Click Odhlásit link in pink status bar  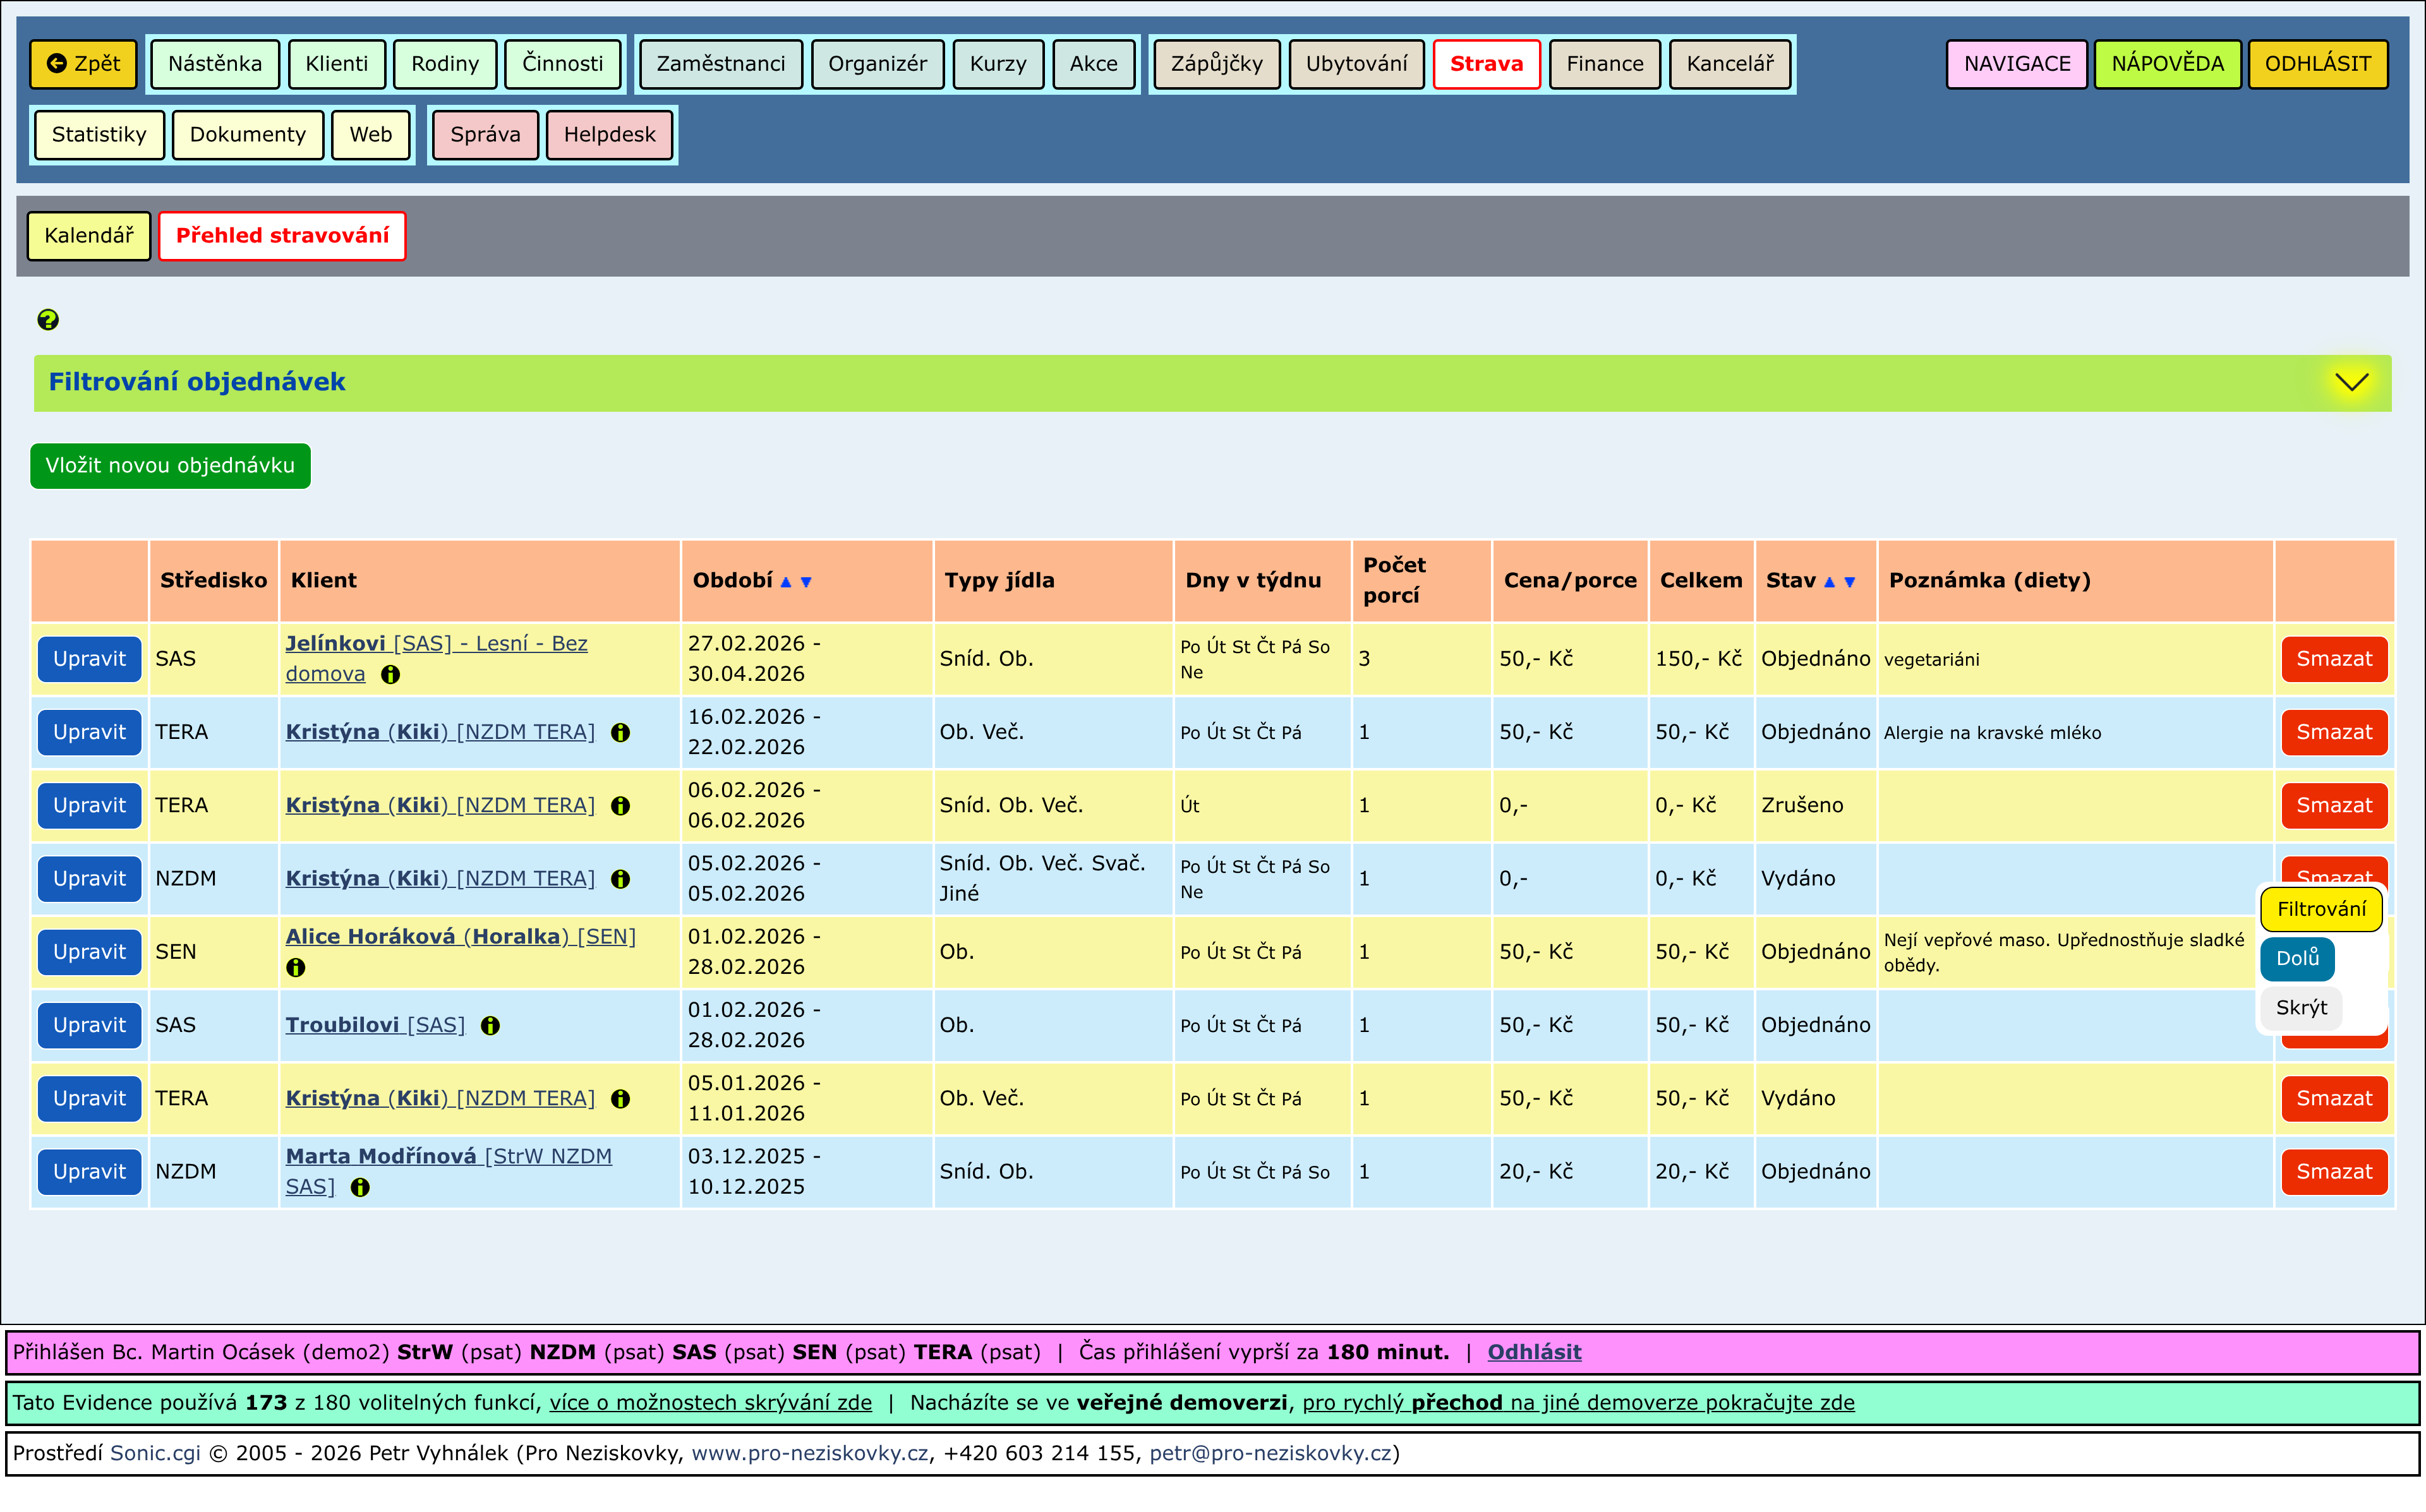[x=1534, y=1353]
